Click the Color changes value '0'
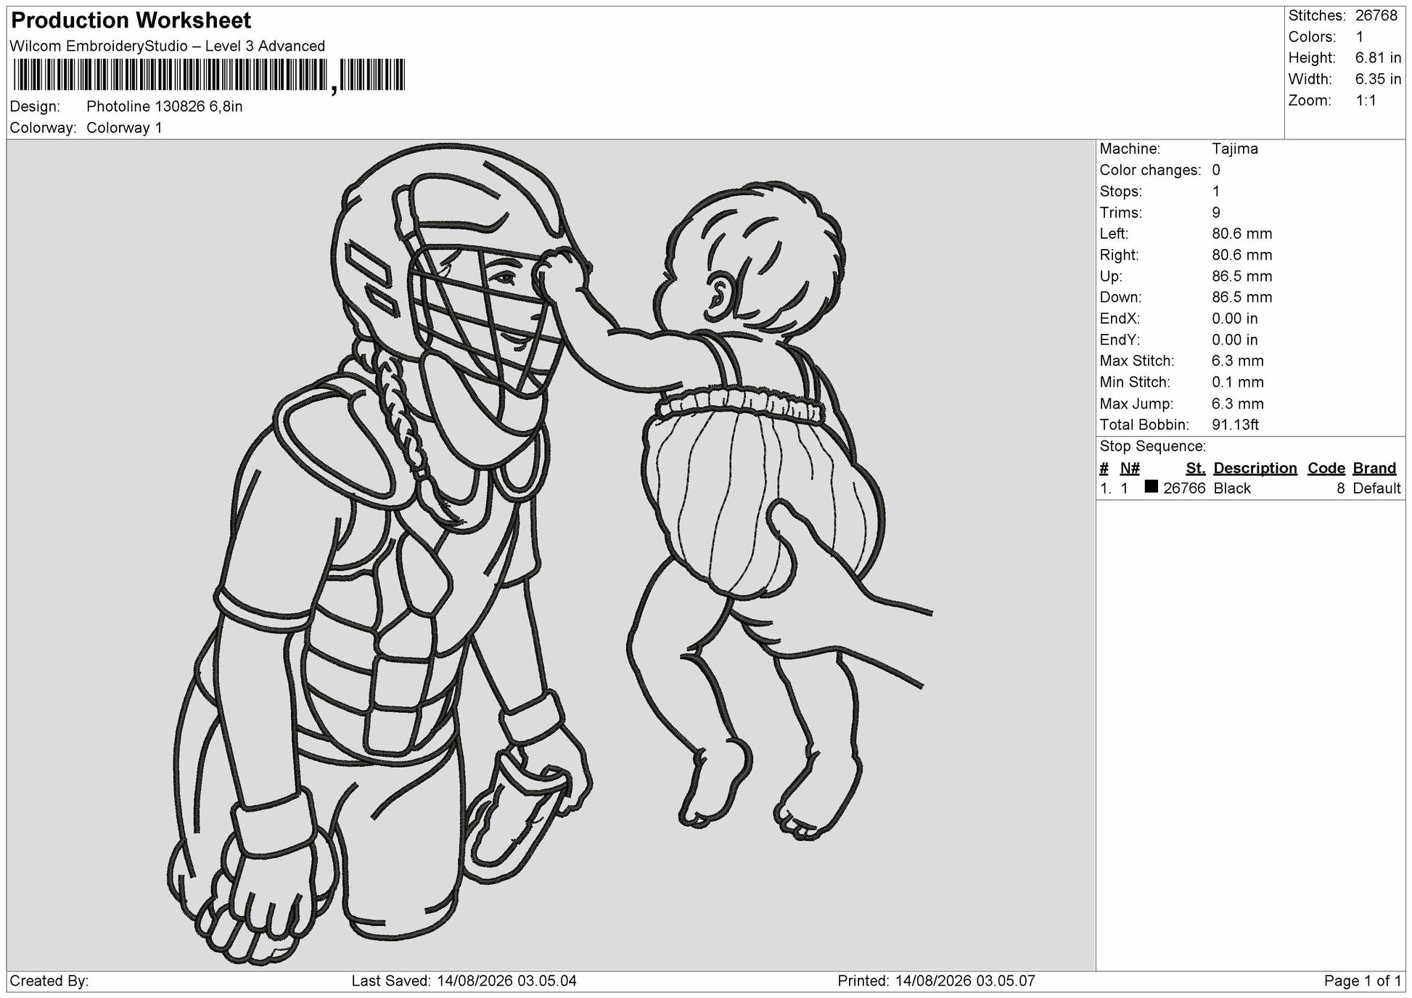Screen dimensions: 1412x998 tap(1216, 170)
